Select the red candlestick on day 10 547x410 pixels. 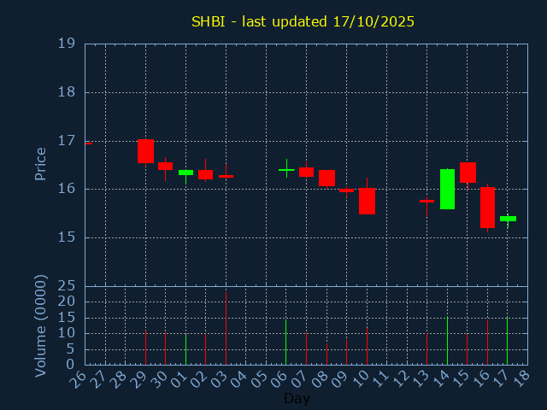pos(367,201)
